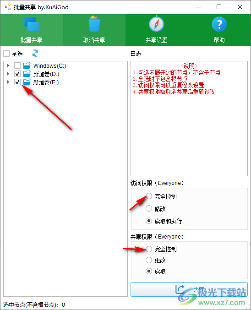Open the 批量共享 batch share tab
Image resolution: width=251 pixels, height=310 pixels.
[x=32, y=30]
